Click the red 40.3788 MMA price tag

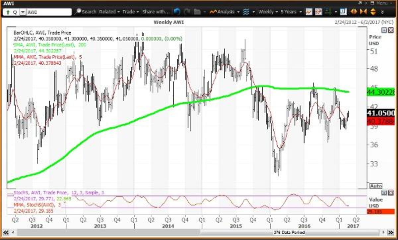(381, 121)
